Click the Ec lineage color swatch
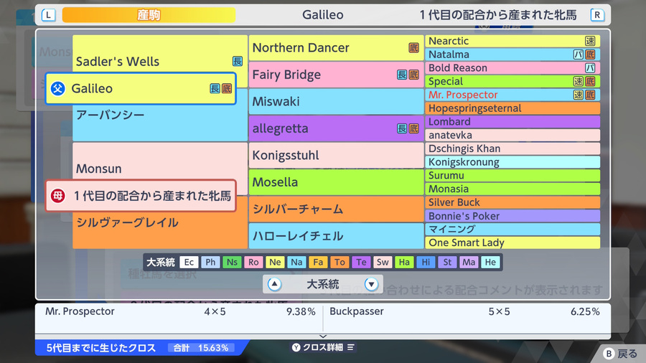 tap(189, 262)
